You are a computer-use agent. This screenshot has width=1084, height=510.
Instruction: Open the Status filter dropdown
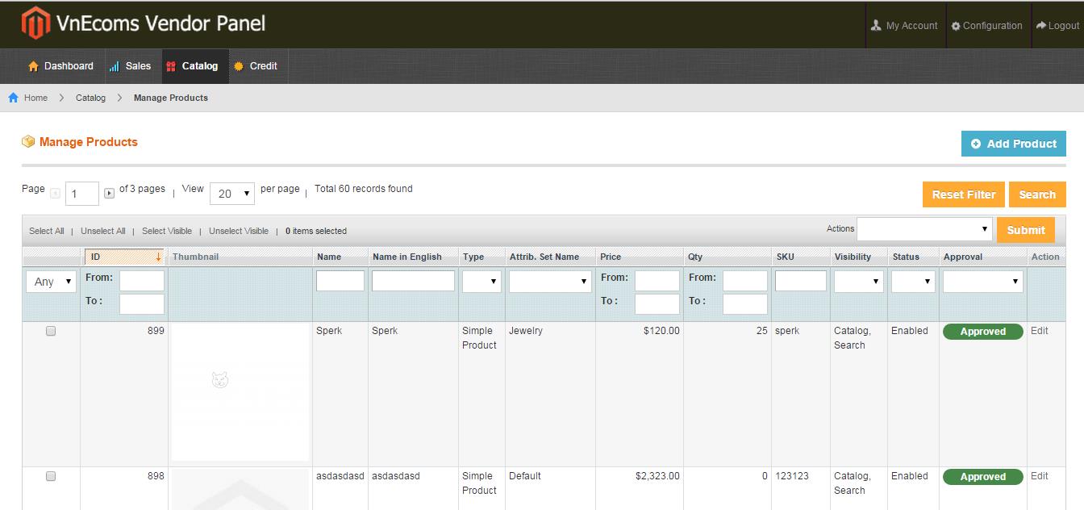pos(913,282)
